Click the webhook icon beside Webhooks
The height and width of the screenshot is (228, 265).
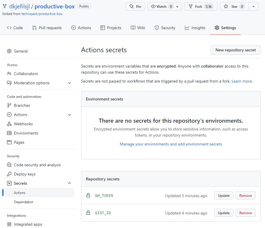pyautogui.click(x=9, y=124)
